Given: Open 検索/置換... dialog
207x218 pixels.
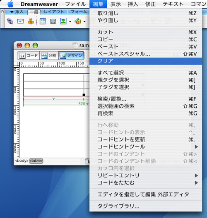Looking at the screenshot, I should 146,99.
